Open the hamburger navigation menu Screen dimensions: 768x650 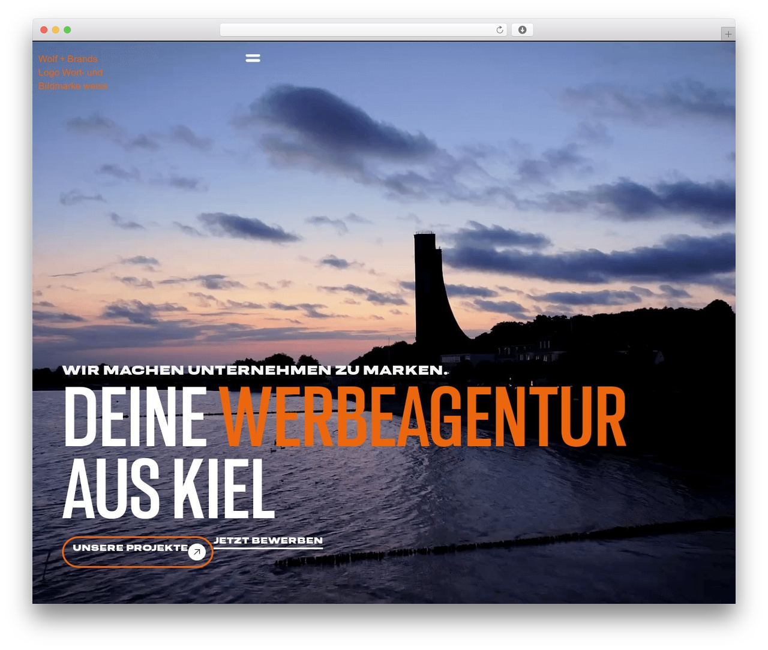click(x=253, y=58)
